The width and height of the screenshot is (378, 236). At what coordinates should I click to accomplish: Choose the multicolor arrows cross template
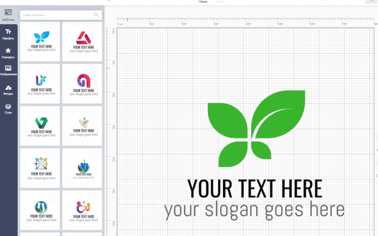pos(40,168)
